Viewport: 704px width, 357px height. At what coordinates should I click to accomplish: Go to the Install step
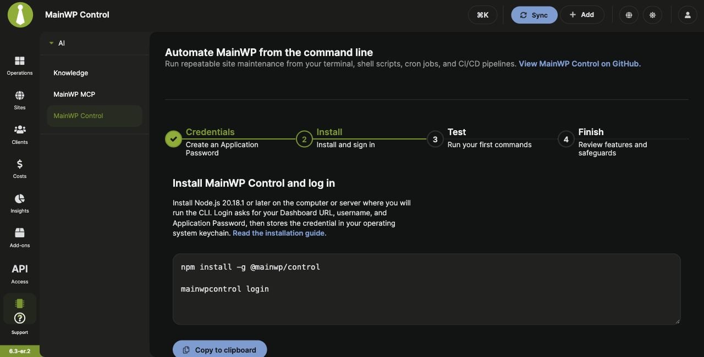click(x=329, y=132)
